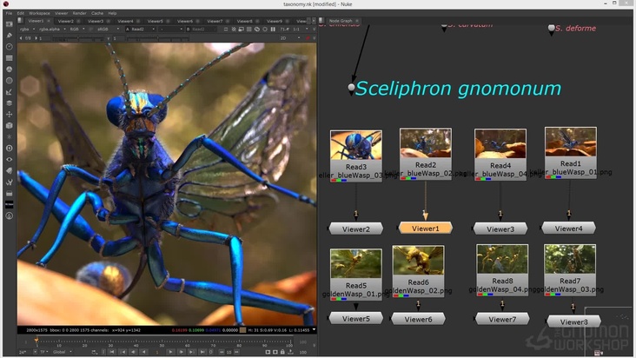Select the Viewer2 node in node graph
The width and height of the screenshot is (636, 358).
pos(355,229)
